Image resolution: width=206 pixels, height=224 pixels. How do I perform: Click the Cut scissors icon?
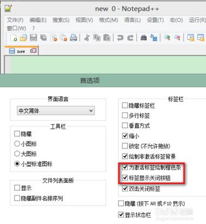point(87,38)
